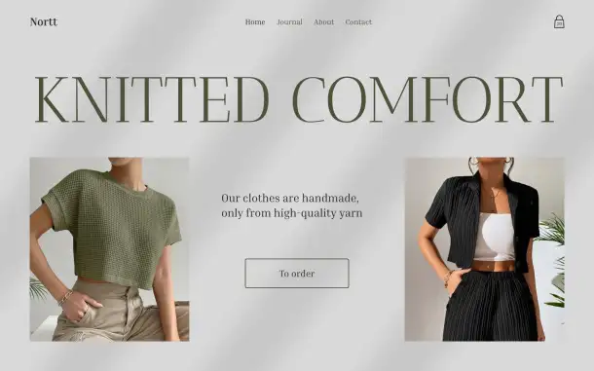The image size is (594, 371).
Task: Click the word KNITTED in the headline
Action: 152,99
